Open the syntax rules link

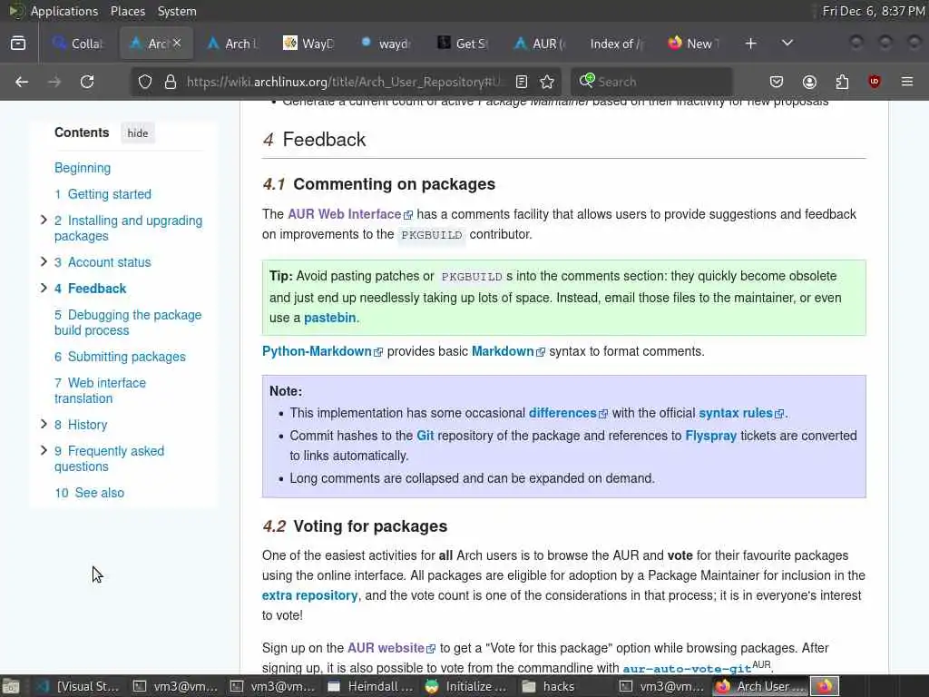coord(741,413)
